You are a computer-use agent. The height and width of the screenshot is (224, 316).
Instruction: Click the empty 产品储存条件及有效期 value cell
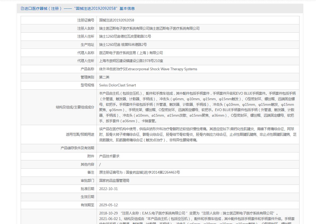pyautogui.click(x=198, y=148)
